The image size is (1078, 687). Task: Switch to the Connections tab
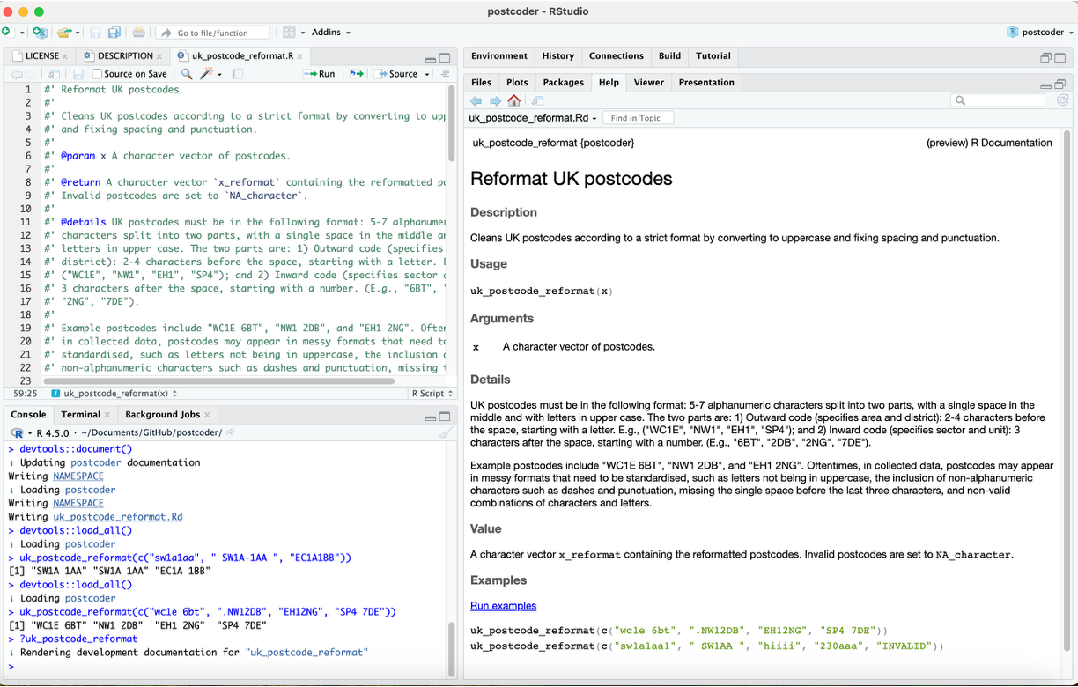tap(617, 55)
